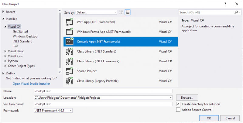
Task: Select Test category in tree
Action: [16, 46]
